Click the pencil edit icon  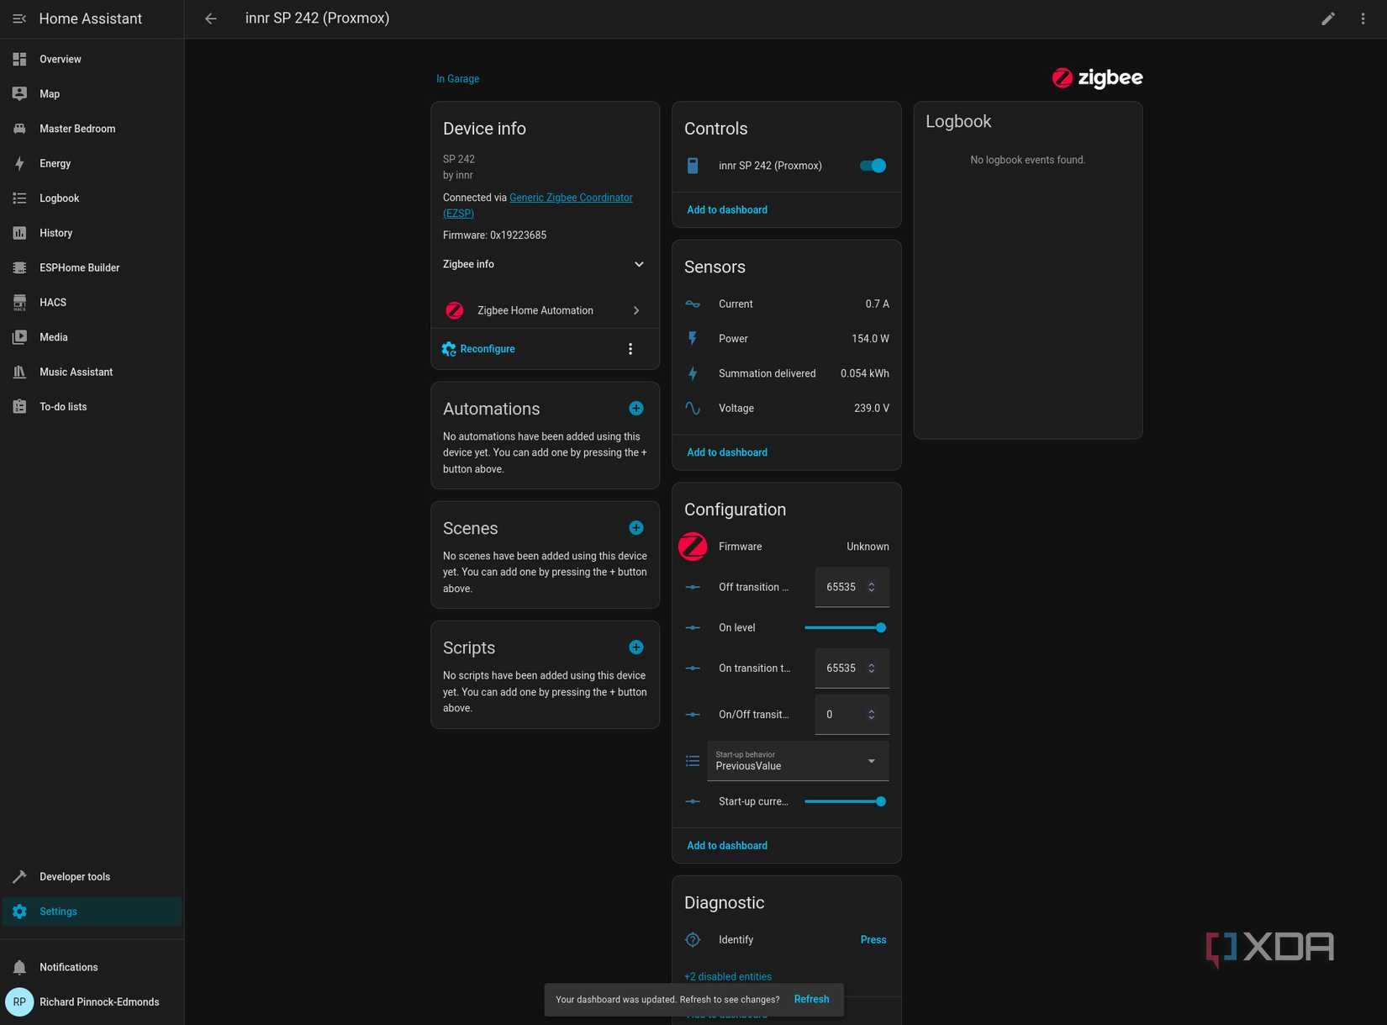pos(1327,18)
